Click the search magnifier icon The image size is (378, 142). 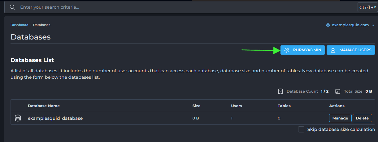[x=12, y=7]
